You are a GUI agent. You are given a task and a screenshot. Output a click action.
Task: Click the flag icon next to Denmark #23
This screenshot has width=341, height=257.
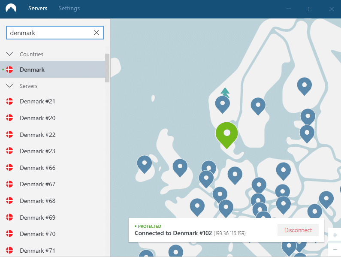click(9, 151)
